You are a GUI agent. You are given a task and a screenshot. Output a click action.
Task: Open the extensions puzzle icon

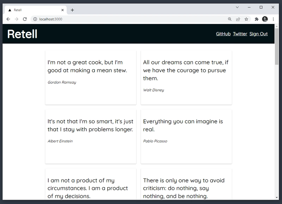(257, 19)
